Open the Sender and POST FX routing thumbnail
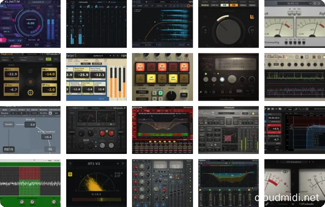Screen dimensions: 325x207 (x=30, y=130)
